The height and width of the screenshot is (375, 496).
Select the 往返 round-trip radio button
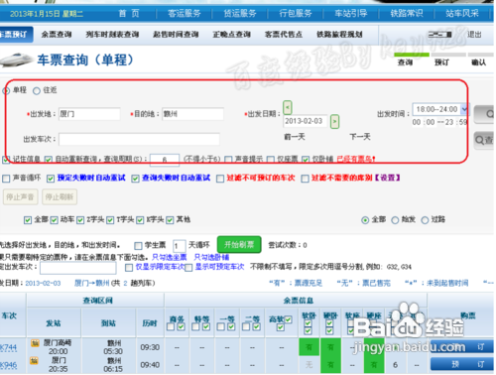coord(37,90)
